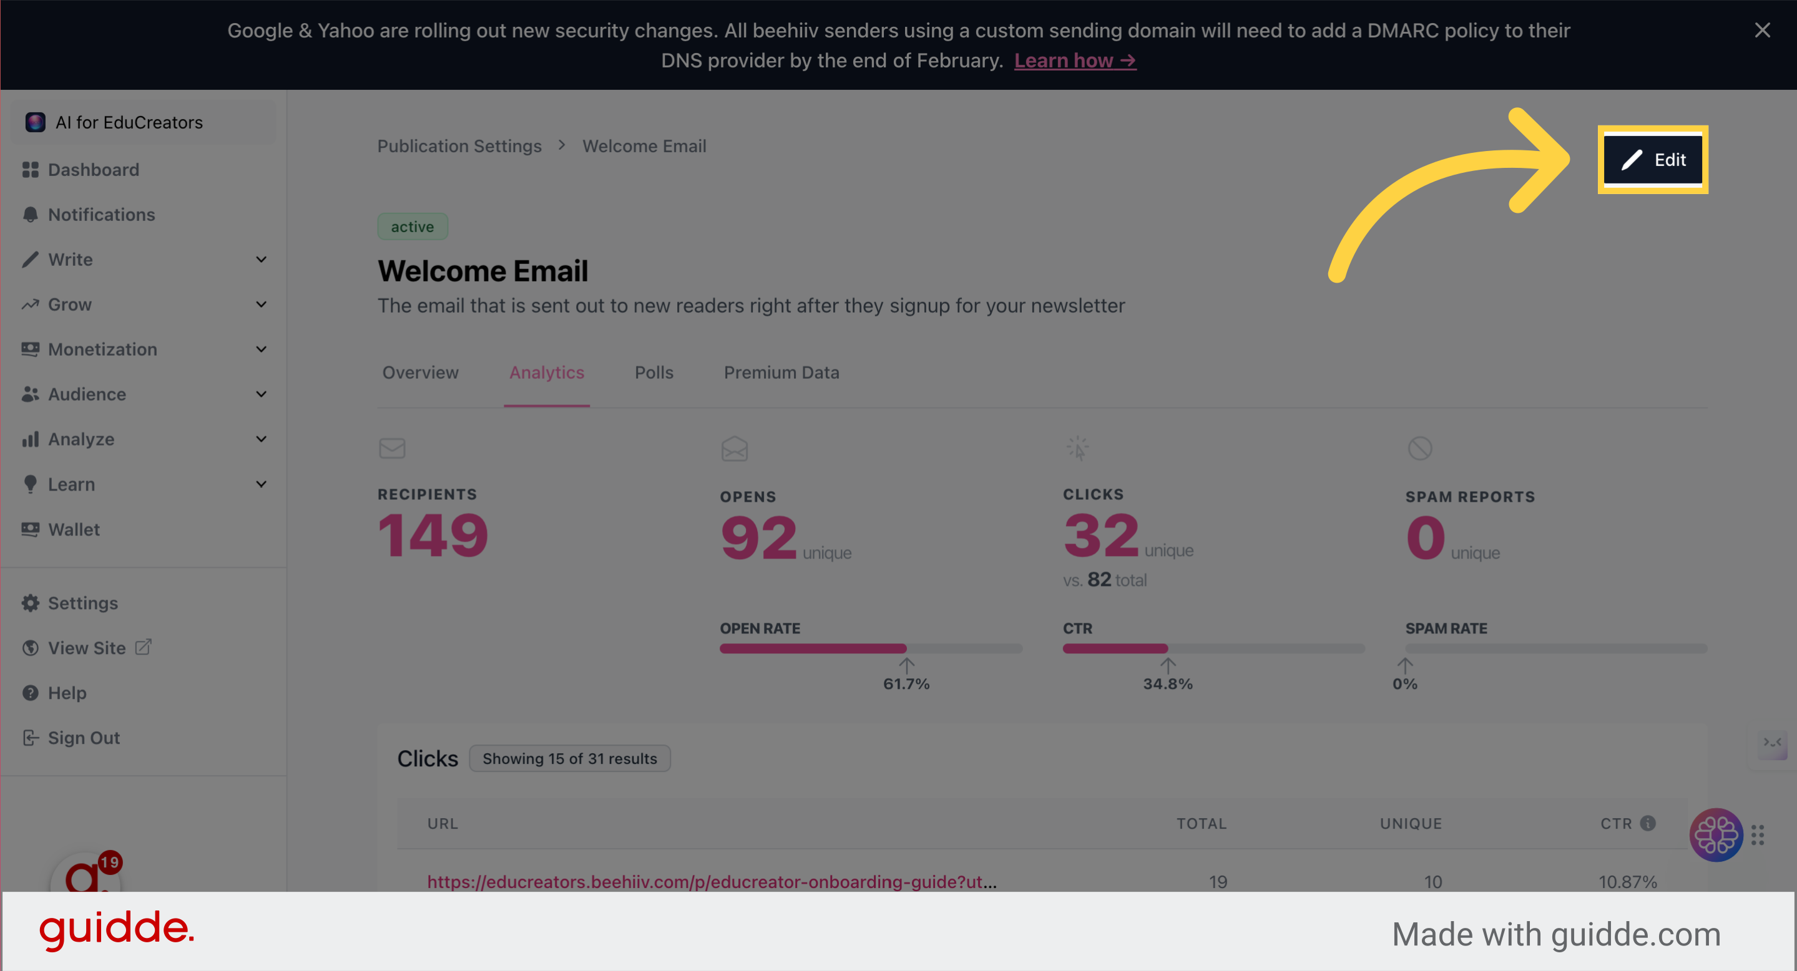
Task: Click the Help question mark icon
Action: [30, 693]
